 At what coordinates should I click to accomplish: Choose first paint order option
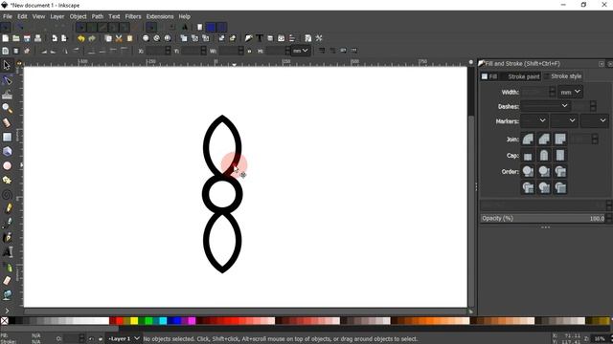(528, 172)
